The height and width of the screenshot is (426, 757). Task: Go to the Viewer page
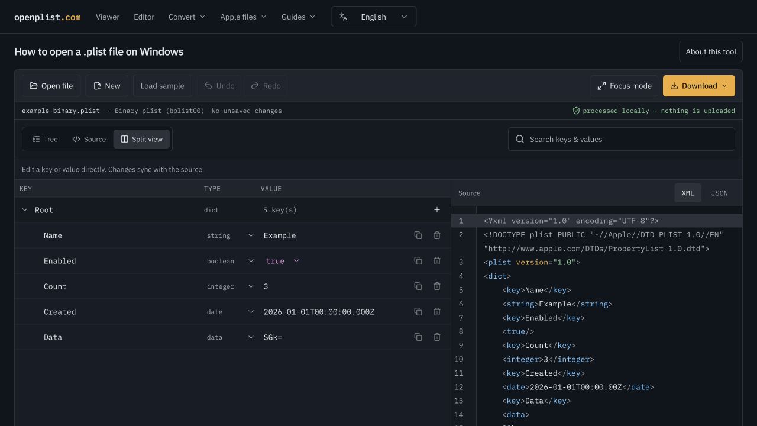[108, 17]
